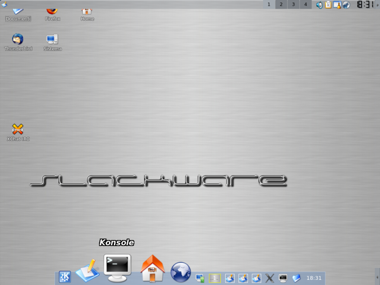Open the Home desktop icon at top
Viewport: 380px width, 285px height.
87,15
